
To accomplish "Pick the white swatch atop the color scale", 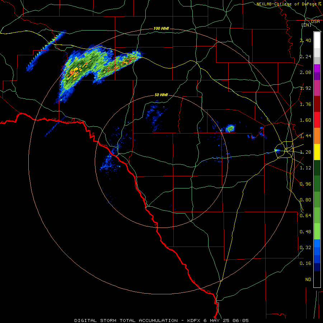I will [317, 40].
